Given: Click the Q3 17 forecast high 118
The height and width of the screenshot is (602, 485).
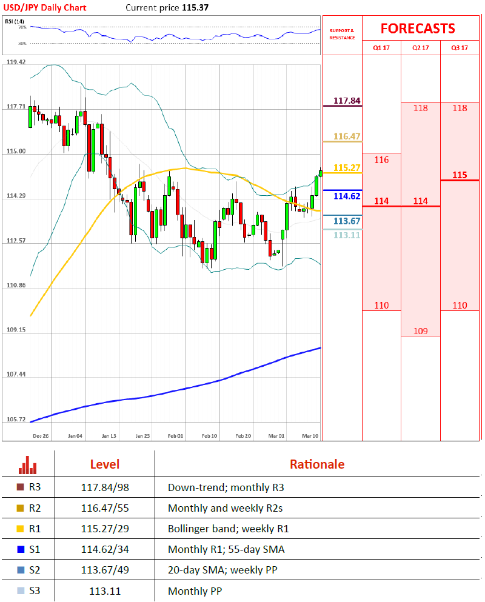Looking at the screenshot, I should 460,109.
